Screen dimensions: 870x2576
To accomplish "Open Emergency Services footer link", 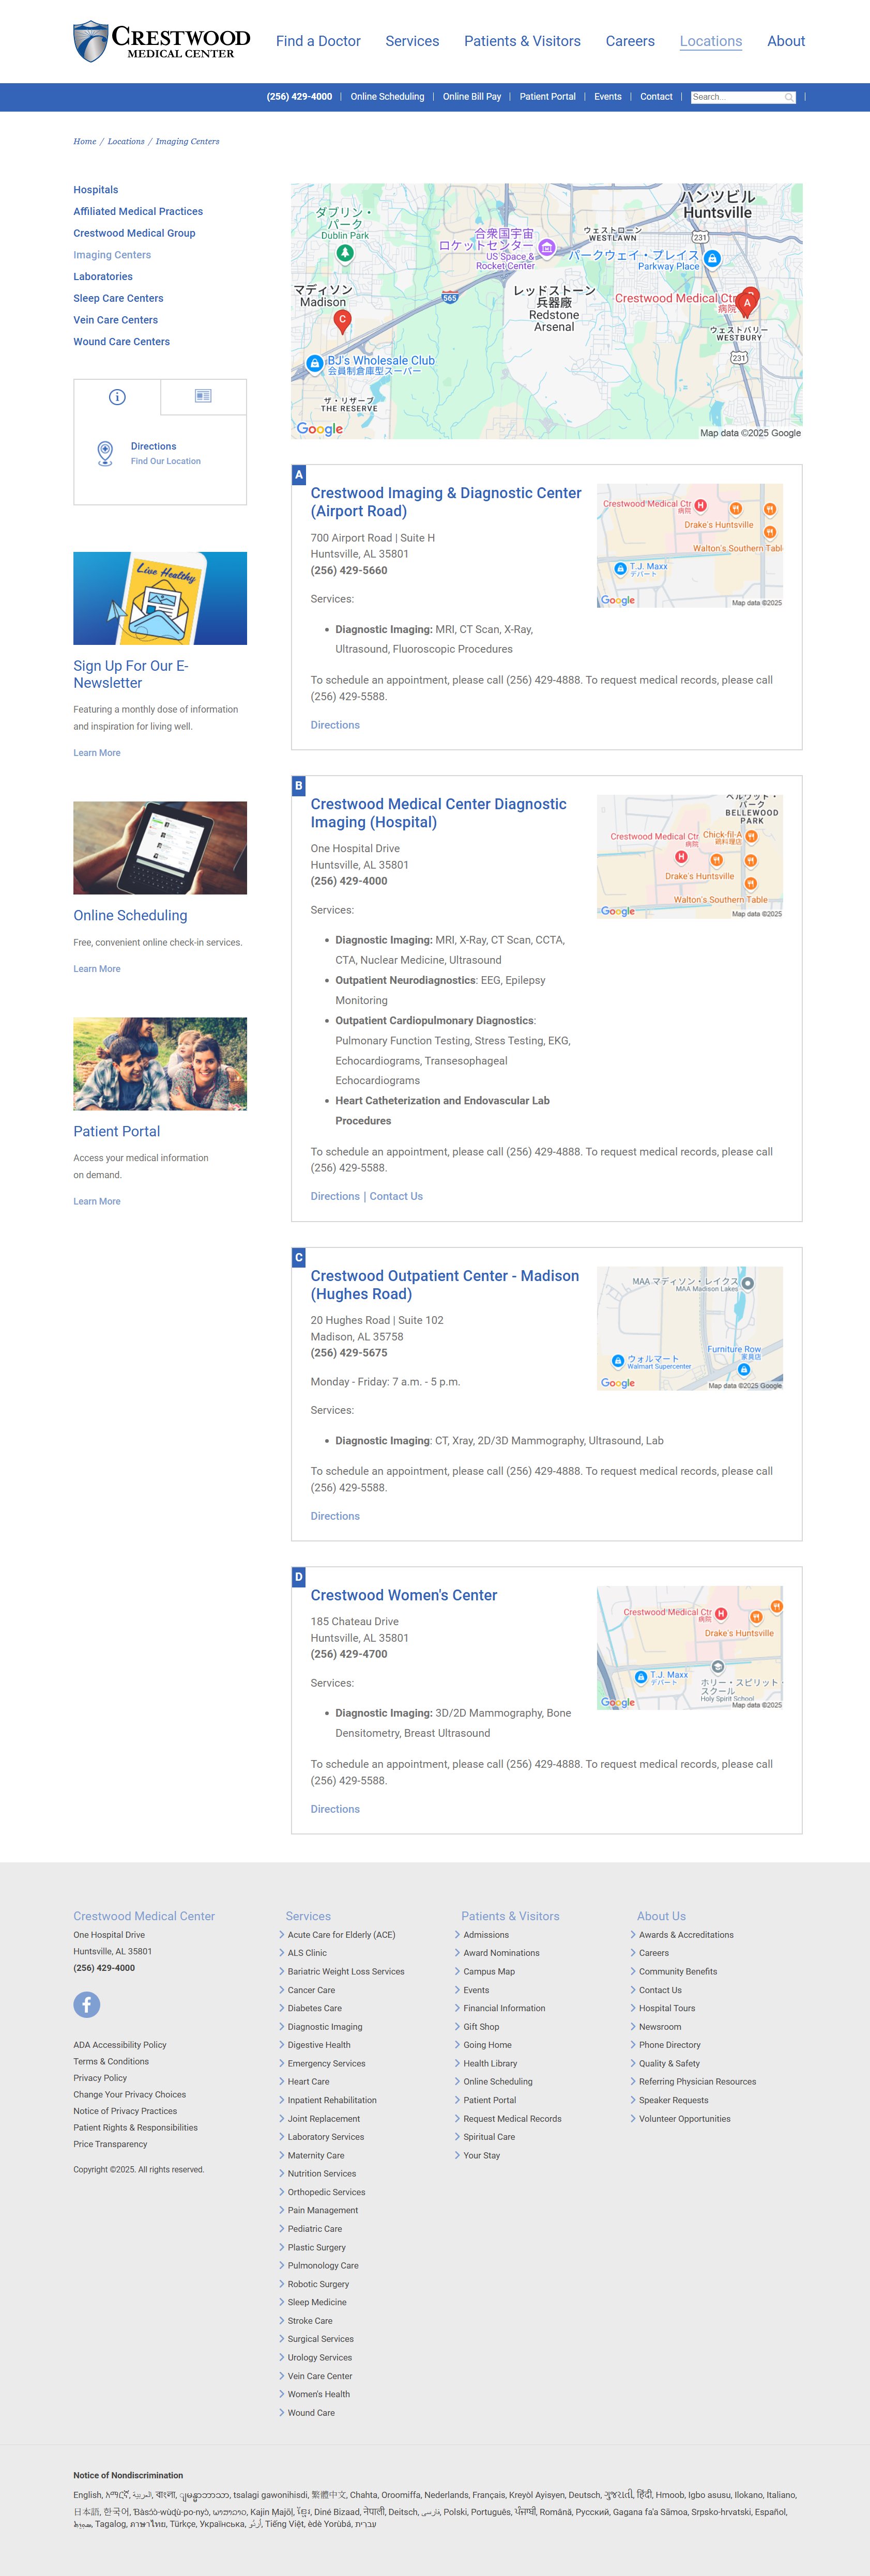I will pos(326,2064).
